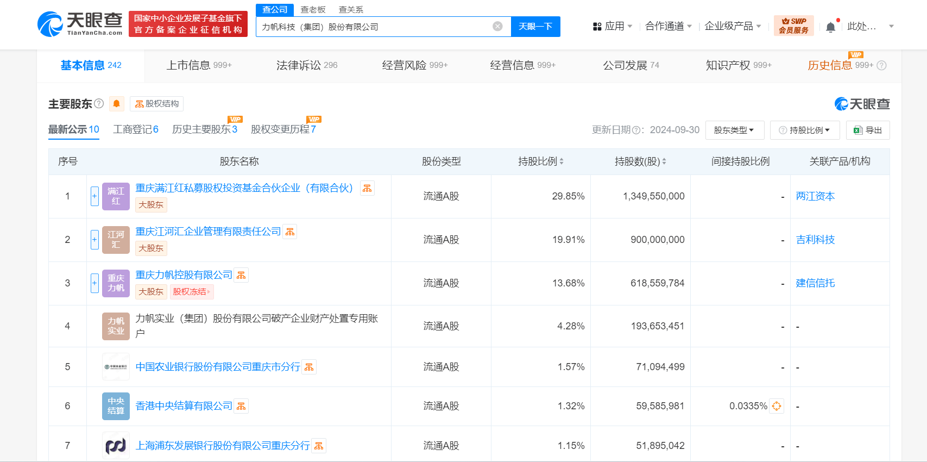The image size is (927, 462).
Task: Open the notification bell in the header
Action: pyautogui.click(x=830, y=27)
